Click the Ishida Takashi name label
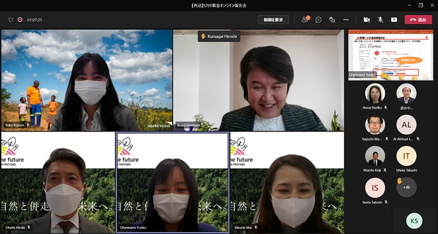Viewport: 438px width, 234px height. click(407, 170)
